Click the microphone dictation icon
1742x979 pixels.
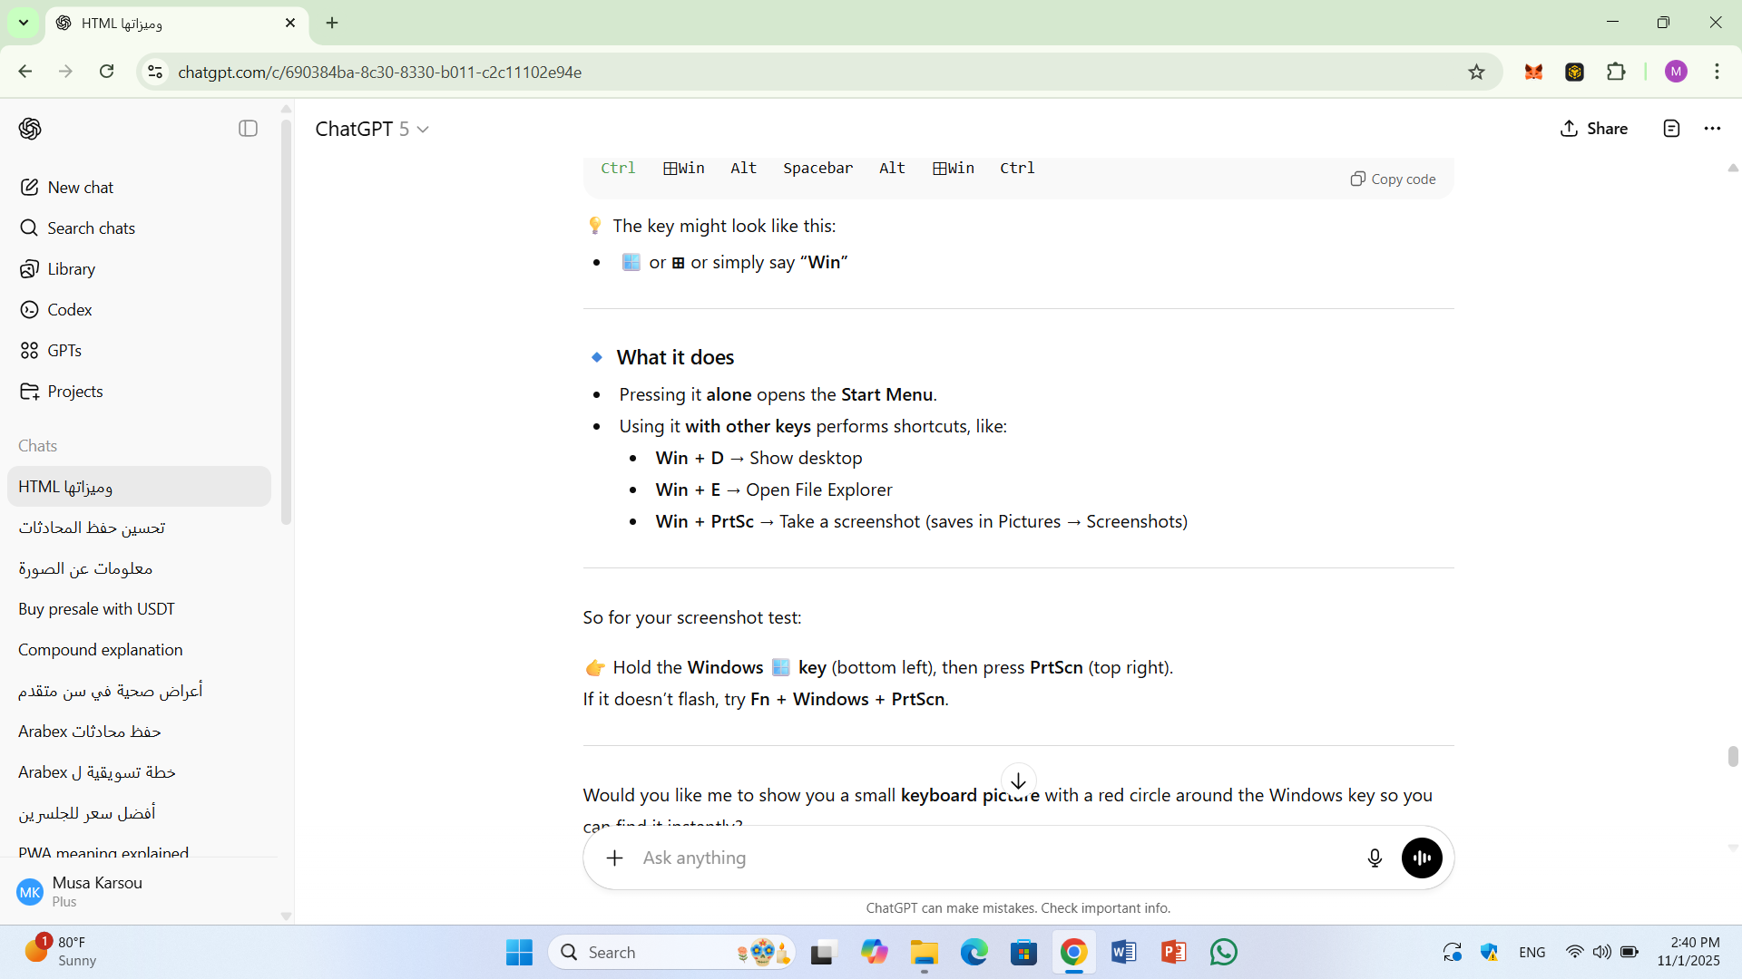[x=1375, y=858]
